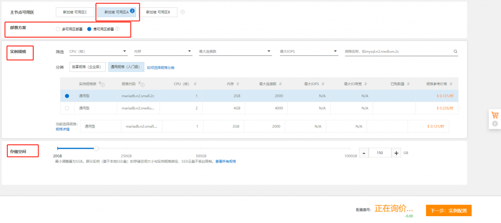Screen dimensions: 501x223
Task: Click the storage slider handle
Action: tap(96, 148)
